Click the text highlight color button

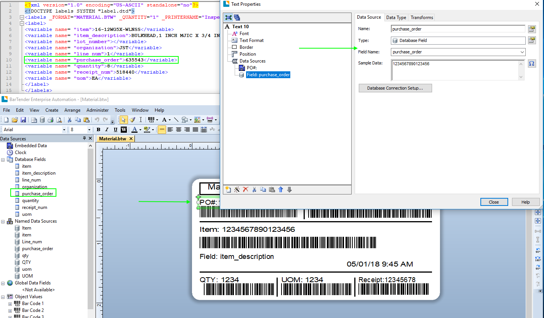[x=147, y=130]
